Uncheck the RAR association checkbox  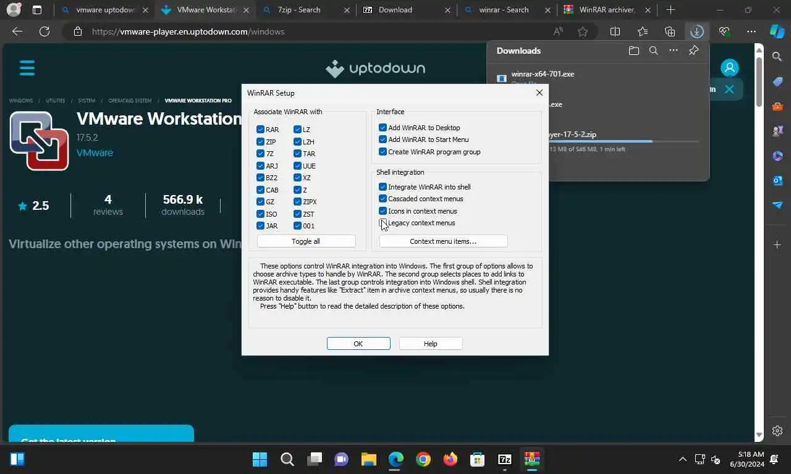260,130
